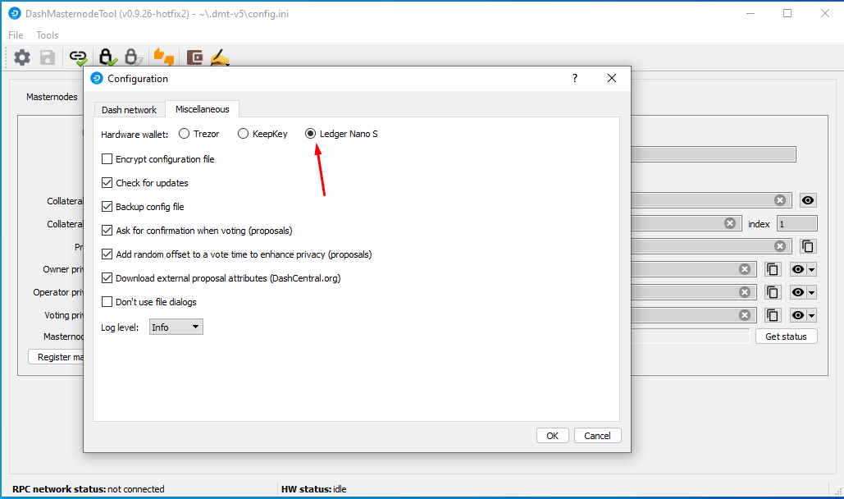The image size is (844, 499).
Task: Toggle Download external proposal attributes checkbox
Action: tap(107, 278)
